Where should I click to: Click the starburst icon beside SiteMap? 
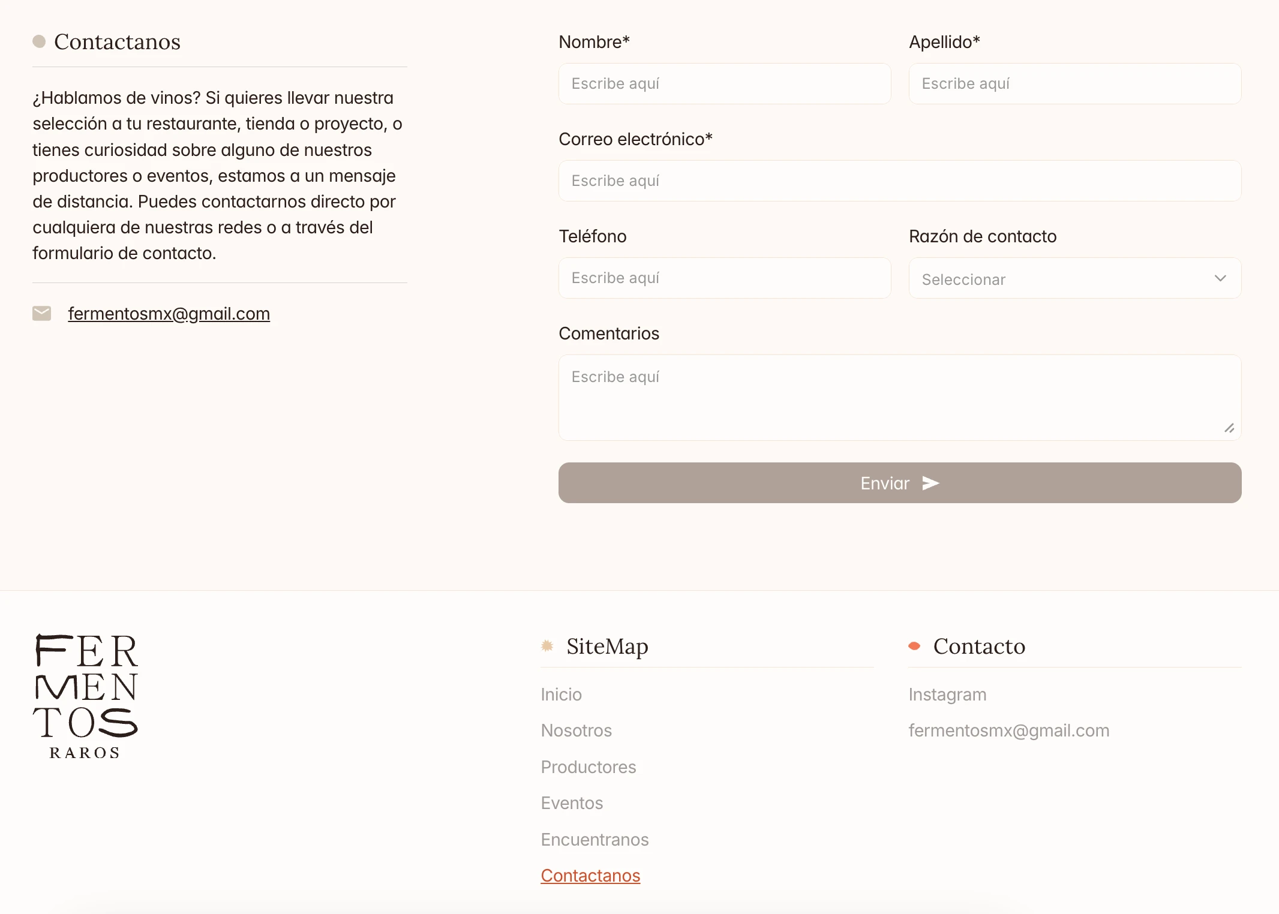pos(547,645)
